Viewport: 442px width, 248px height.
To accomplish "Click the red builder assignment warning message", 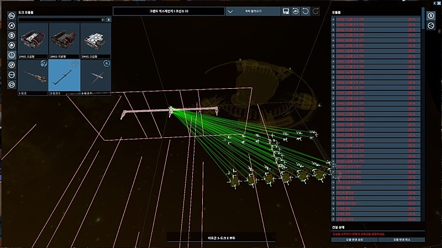I will [359, 234].
